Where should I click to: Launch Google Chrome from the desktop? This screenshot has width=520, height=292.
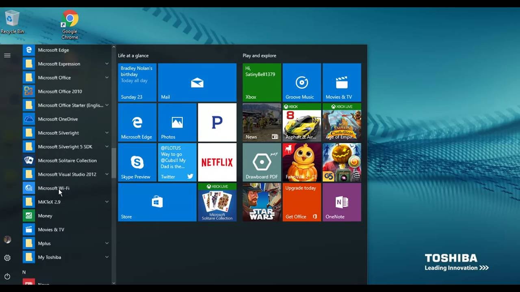click(69, 25)
